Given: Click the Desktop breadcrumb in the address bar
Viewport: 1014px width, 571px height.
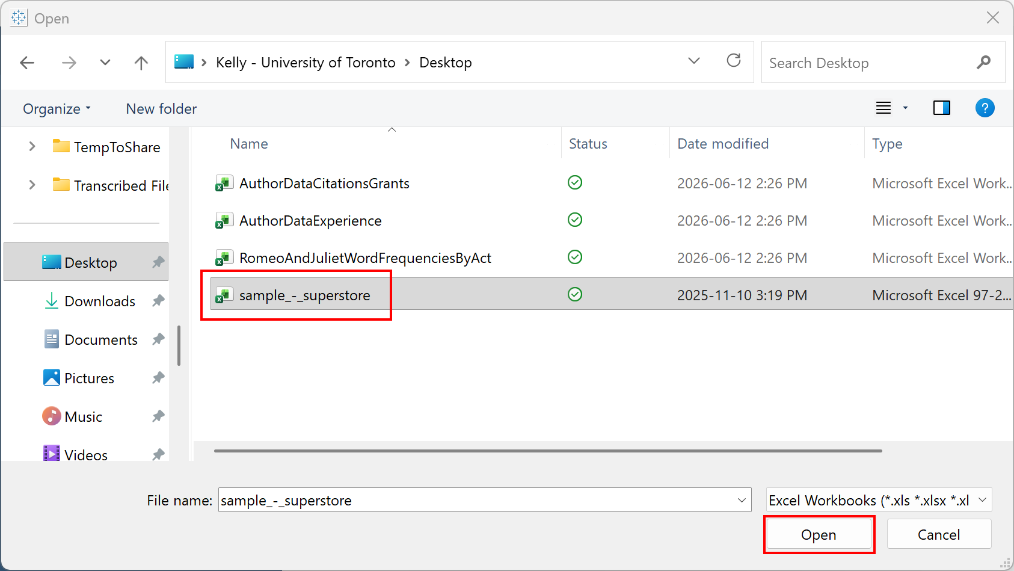Looking at the screenshot, I should pos(446,63).
